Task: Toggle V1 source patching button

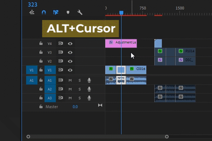Action: point(32,70)
